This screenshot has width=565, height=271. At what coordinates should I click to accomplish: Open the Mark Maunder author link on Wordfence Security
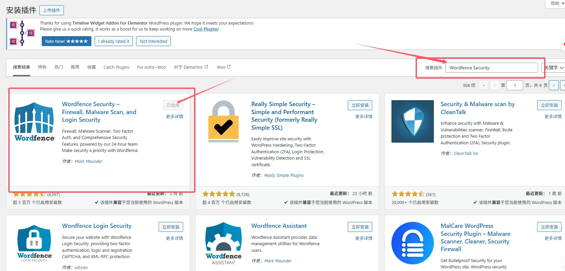(88, 161)
